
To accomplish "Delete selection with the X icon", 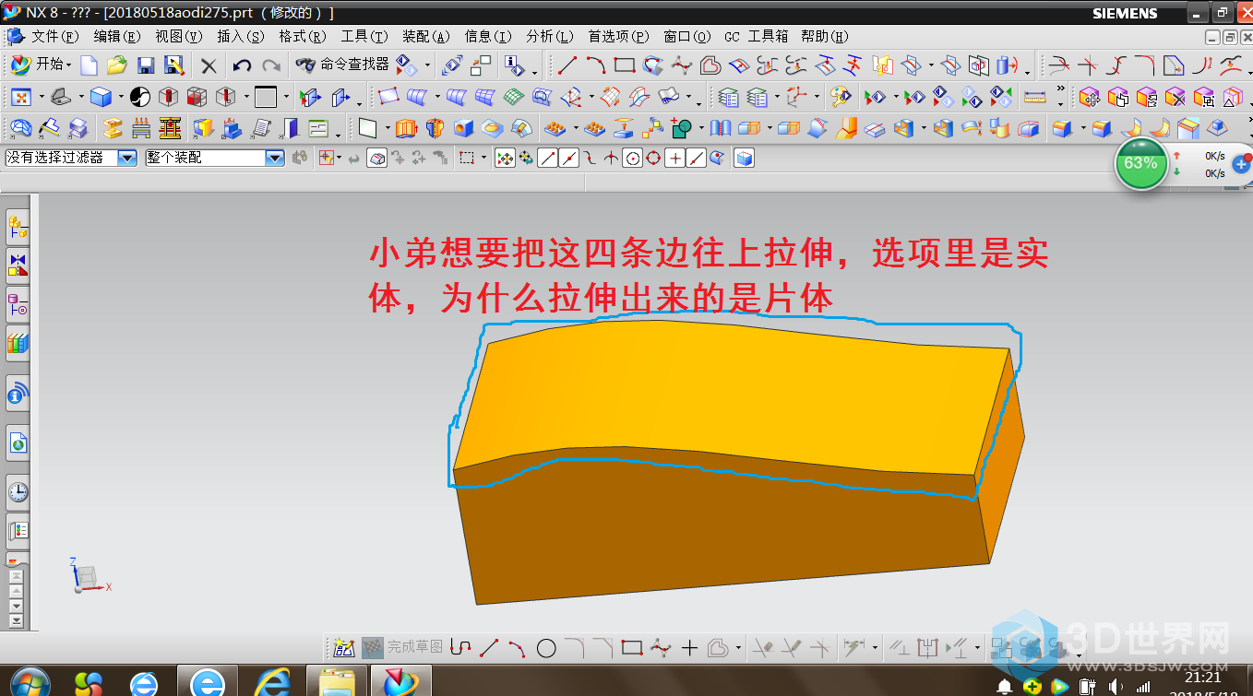I will click(209, 65).
